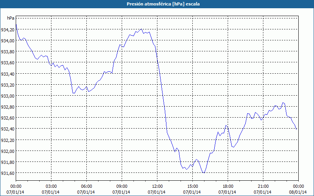The width and height of the screenshot is (314, 196).
Task: Click the 933,20 pressure axis label
Action: 7,85
